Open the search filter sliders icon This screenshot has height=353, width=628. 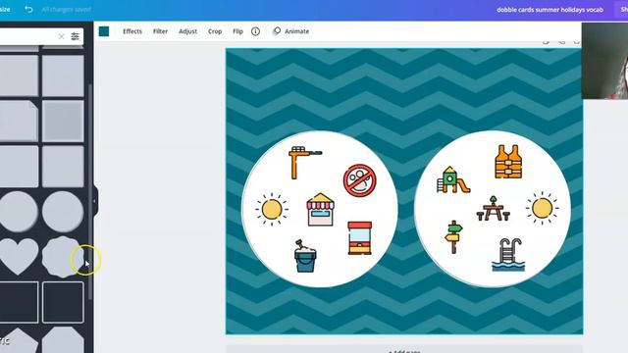pyautogui.click(x=75, y=36)
